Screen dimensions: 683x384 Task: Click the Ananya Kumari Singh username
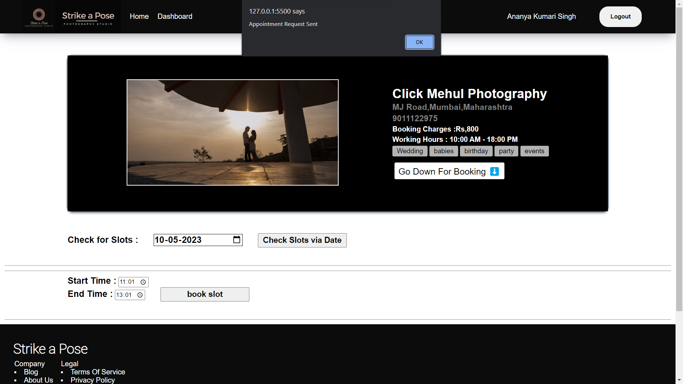[541, 16]
